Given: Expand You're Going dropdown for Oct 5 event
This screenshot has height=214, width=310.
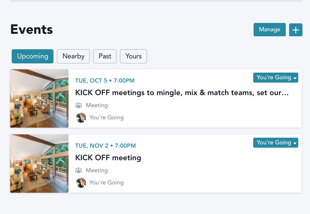Looking at the screenshot, I should [276, 78].
